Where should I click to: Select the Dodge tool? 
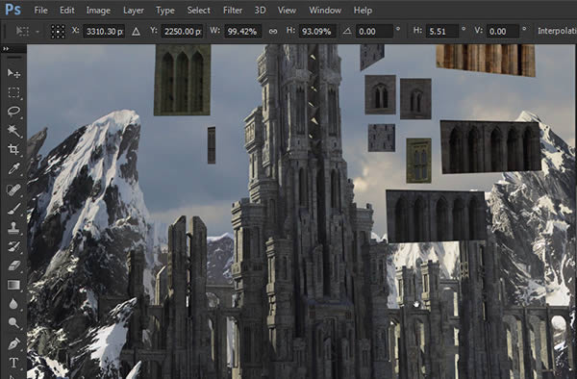13,323
